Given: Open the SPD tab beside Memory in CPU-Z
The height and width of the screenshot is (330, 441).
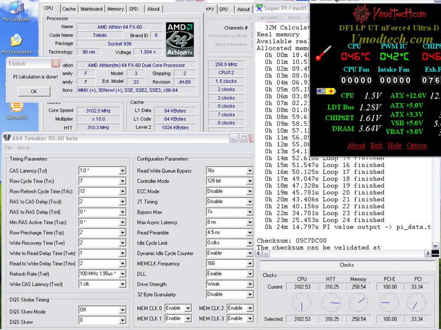Looking at the screenshot, I should tap(133, 9).
